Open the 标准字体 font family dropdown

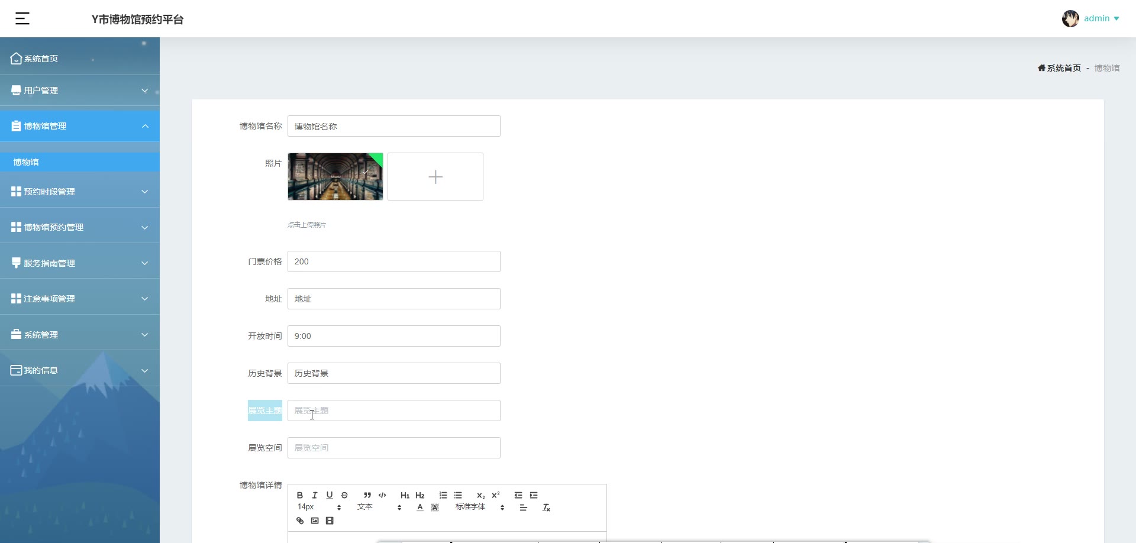point(480,507)
